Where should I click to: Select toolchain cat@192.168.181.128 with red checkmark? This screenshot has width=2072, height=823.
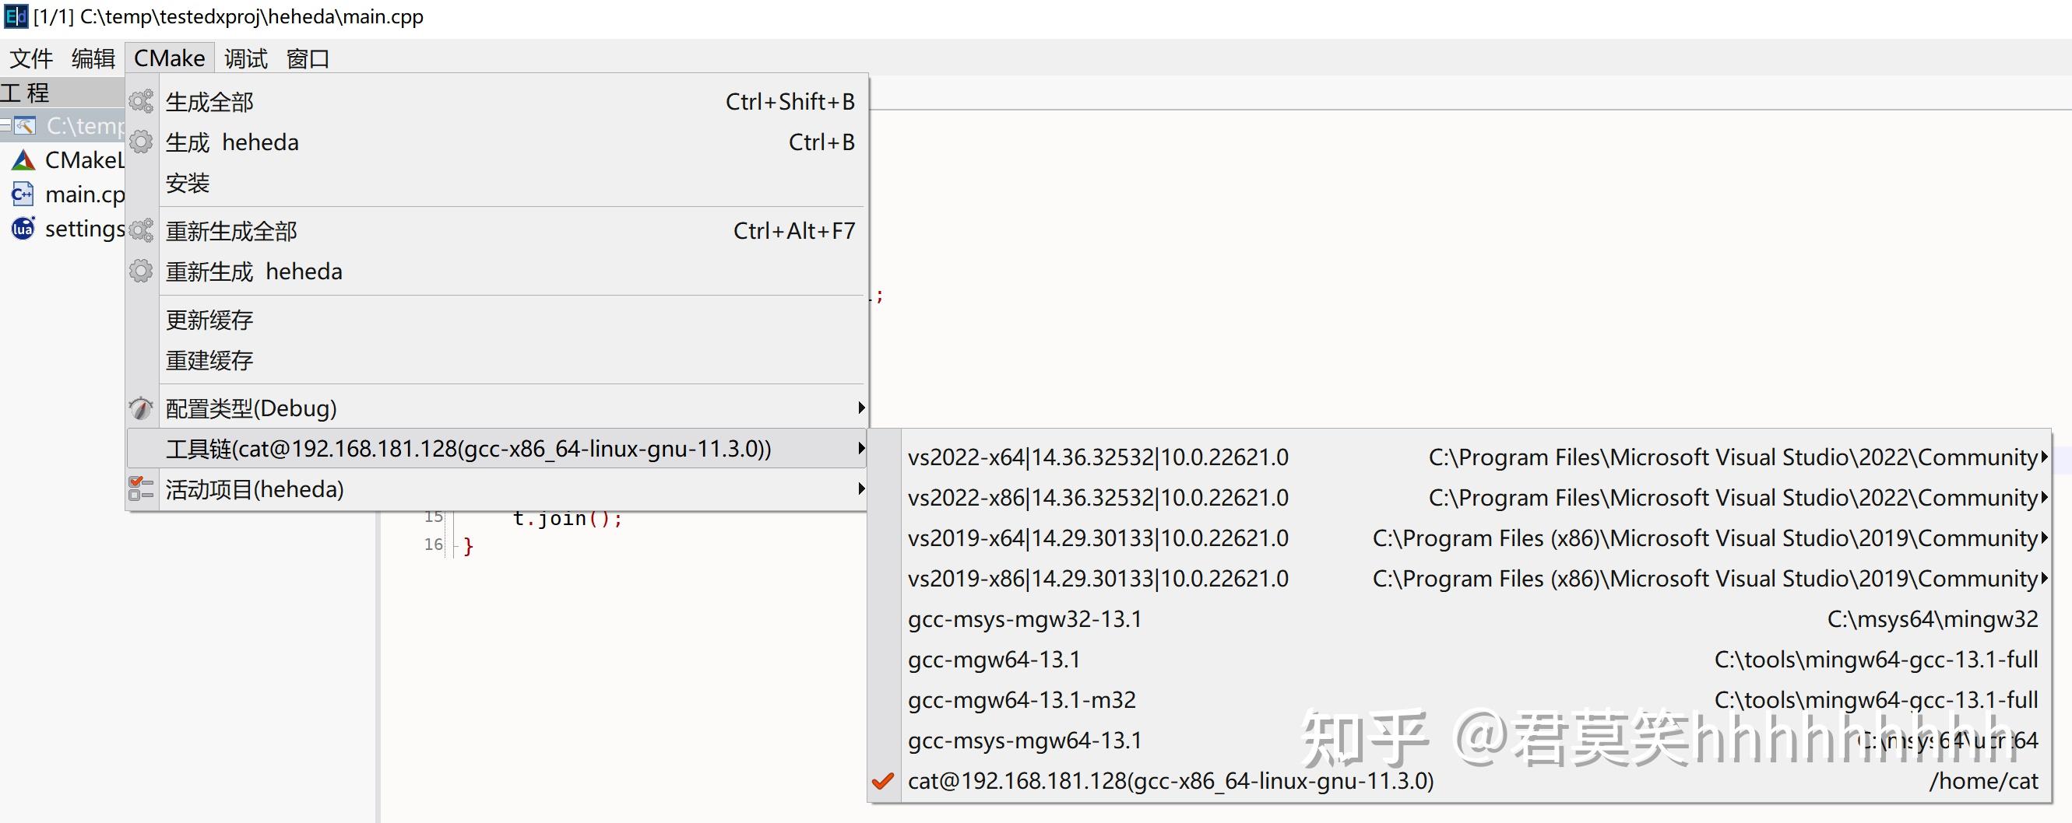pyautogui.click(x=1166, y=779)
